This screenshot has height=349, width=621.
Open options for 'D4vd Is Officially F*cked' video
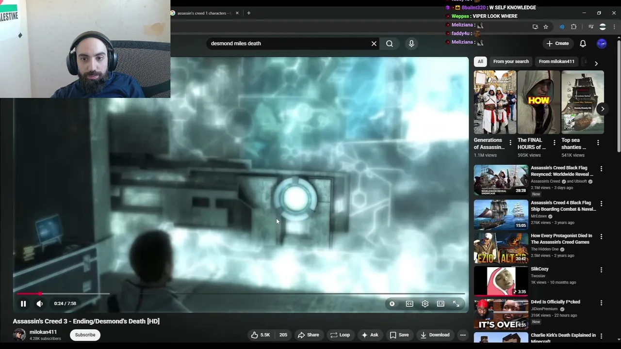click(601, 303)
